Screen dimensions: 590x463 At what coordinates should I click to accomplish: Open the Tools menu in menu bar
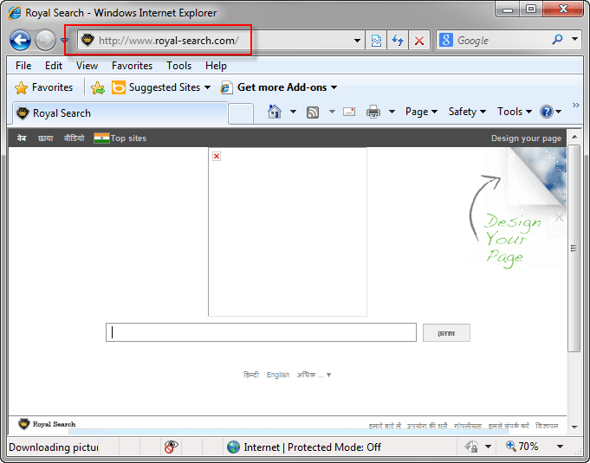(x=179, y=66)
